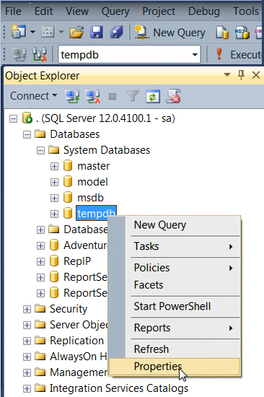Open the Tools menu
264x397 pixels.
click(246, 12)
